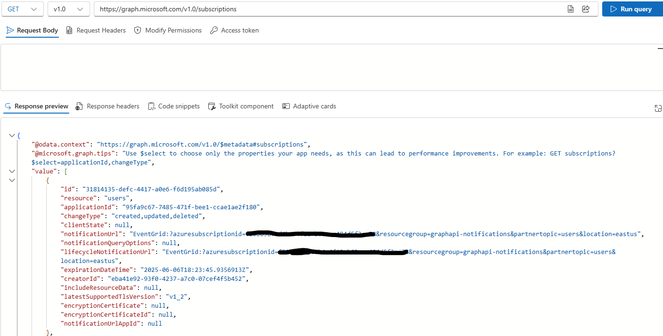Switch to the Request Headers tab
The image size is (663, 336).
[x=96, y=31]
